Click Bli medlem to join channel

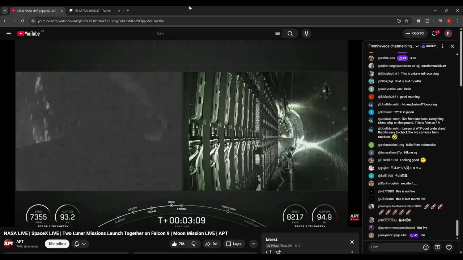pos(57,244)
